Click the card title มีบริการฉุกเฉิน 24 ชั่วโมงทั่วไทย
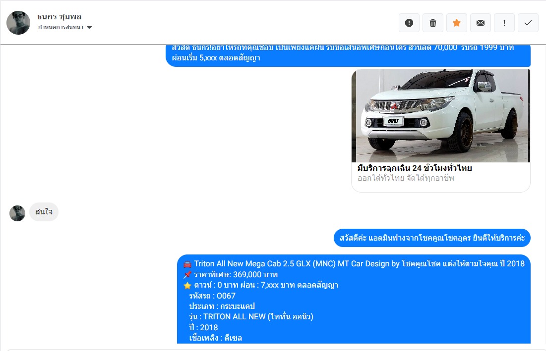 [415, 168]
